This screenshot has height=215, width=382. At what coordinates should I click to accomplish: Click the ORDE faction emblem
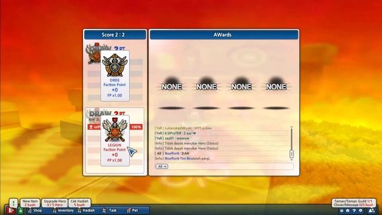click(115, 65)
